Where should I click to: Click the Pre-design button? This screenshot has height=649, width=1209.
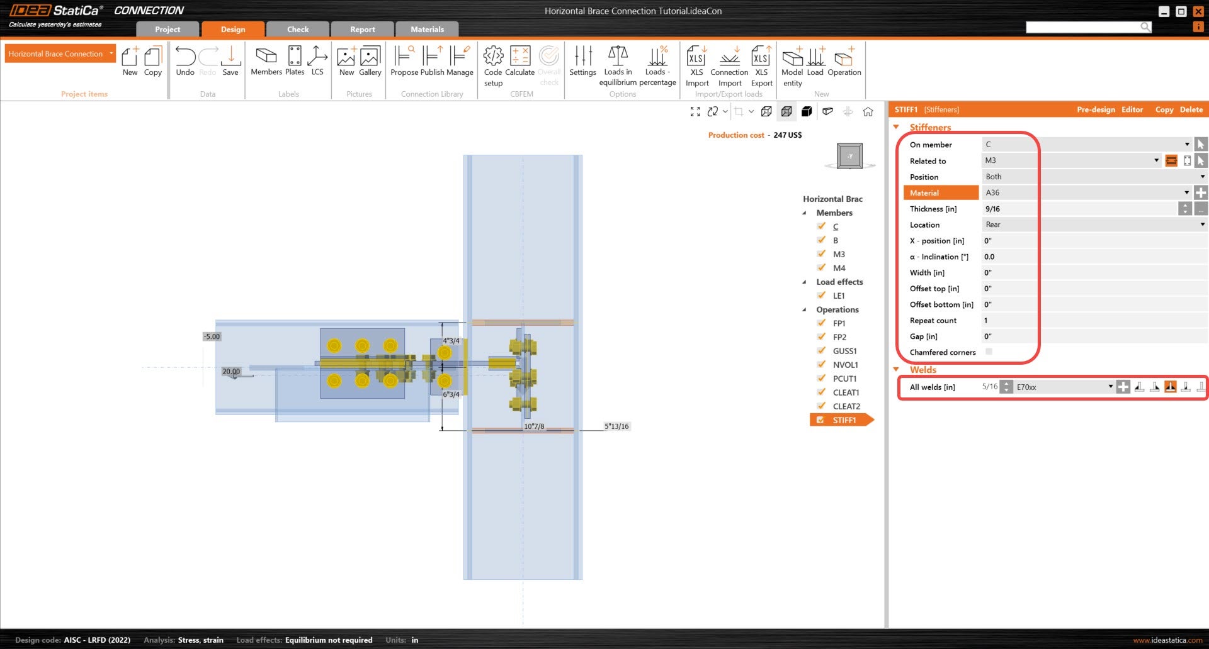pyautogui.click(x=1095, y=110)
